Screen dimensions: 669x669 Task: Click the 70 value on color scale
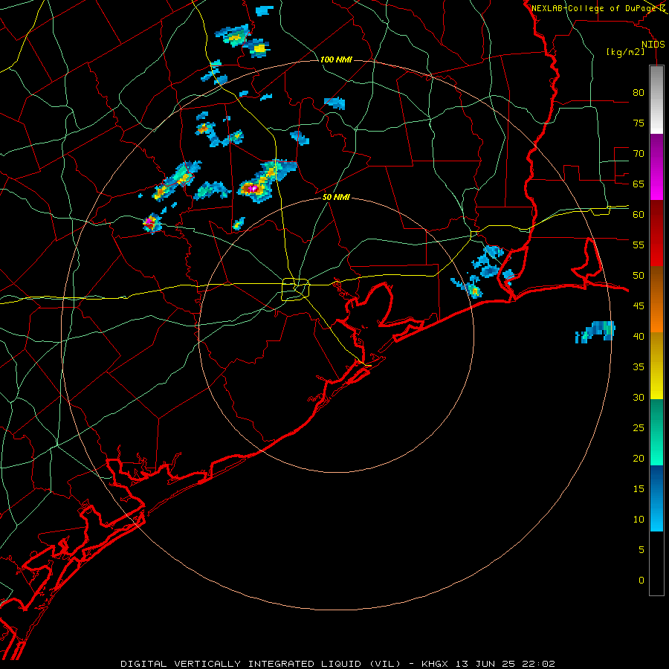coord(639,154)
